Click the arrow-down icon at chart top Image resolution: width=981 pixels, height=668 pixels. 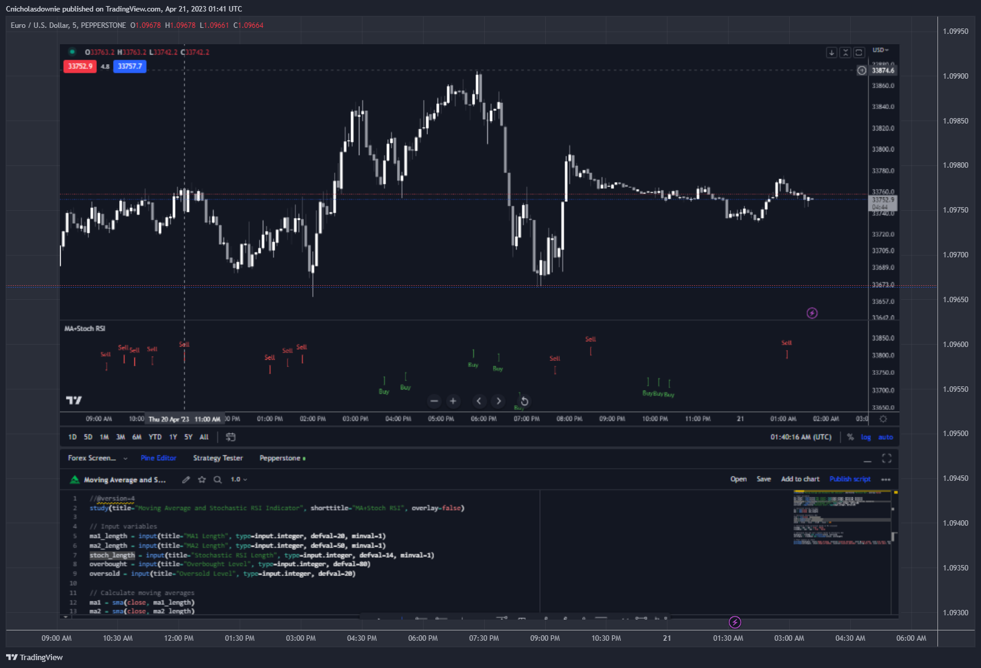point(832,53)
